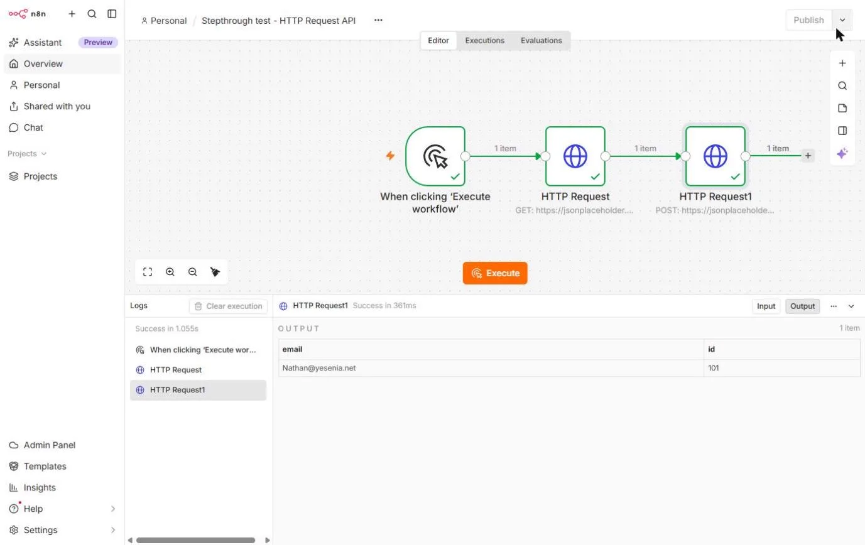This screenshot has height=545, width=865.
Task: Open the Help menu
Action: click(62, 509)
